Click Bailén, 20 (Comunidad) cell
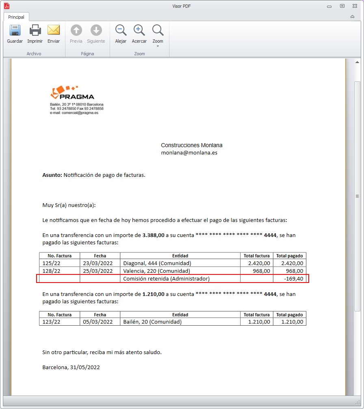 tap(180, 322)
